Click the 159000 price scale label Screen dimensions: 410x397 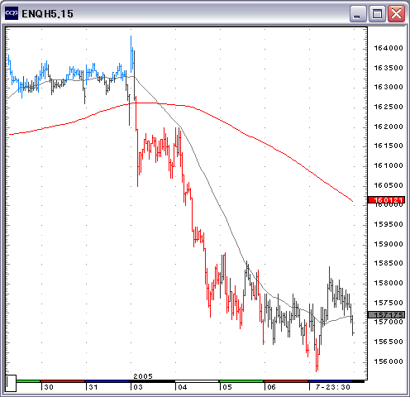point(389,244)
